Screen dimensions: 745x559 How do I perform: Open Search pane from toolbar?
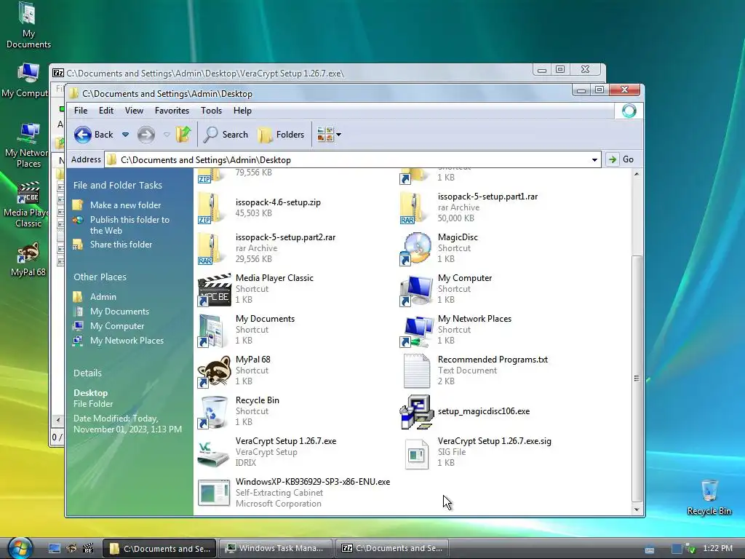(226, 135)
